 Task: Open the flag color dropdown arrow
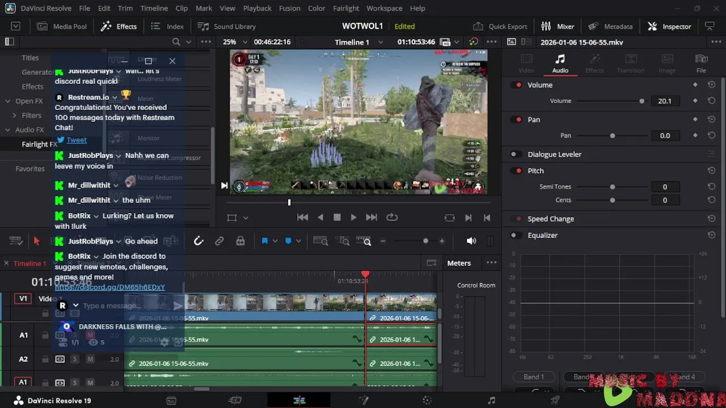coord(275,241)
